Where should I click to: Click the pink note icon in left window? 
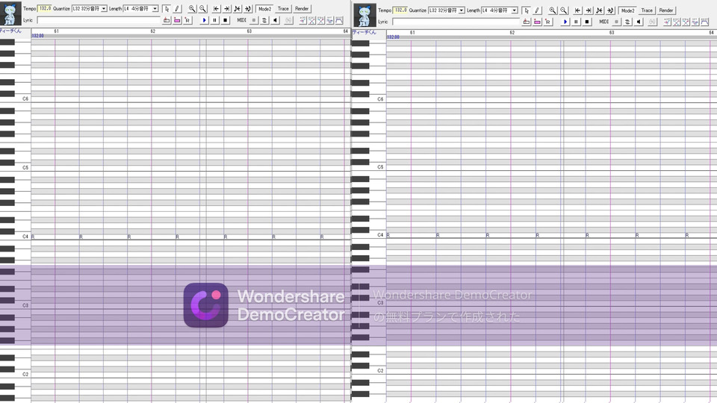click(x=177, y=20)
